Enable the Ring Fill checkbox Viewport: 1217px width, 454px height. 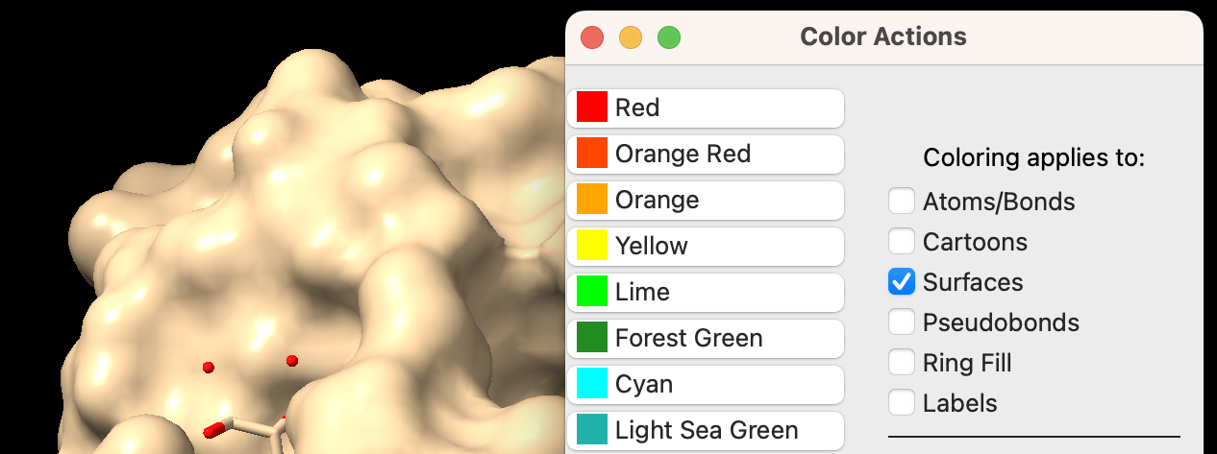(x=901, y=363)
